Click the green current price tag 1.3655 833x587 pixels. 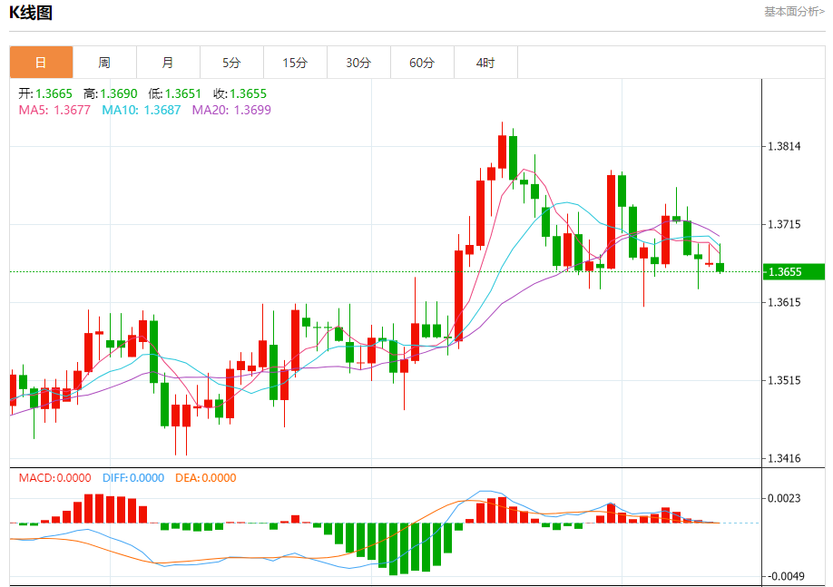pyautogui.click(x=794, y=272)
